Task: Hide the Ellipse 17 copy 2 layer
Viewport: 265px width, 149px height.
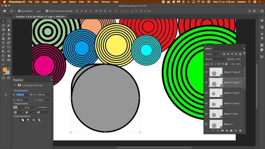Action: tap(206, 103)
